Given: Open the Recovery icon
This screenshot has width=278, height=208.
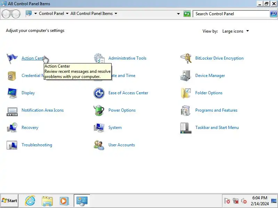Looking at the screenshot, I should [12, 128].
